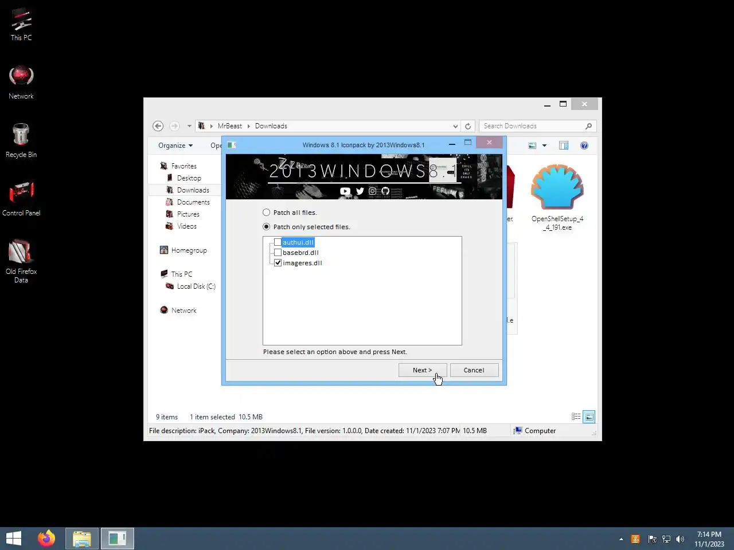This screenshot has width=734, height=550.
Task: Go forward in Explorer navigation
Action: point(174,126)
